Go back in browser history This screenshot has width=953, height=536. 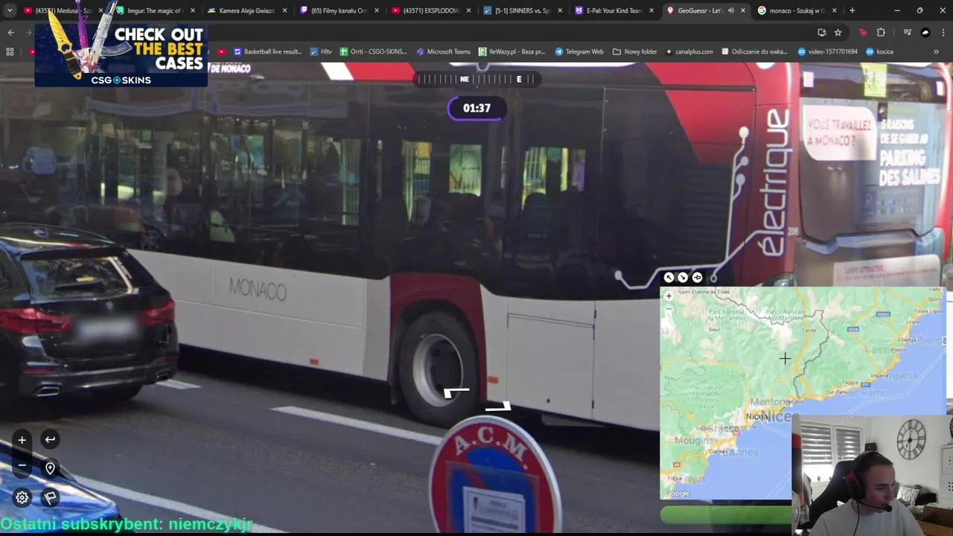(x=10, y=32)
